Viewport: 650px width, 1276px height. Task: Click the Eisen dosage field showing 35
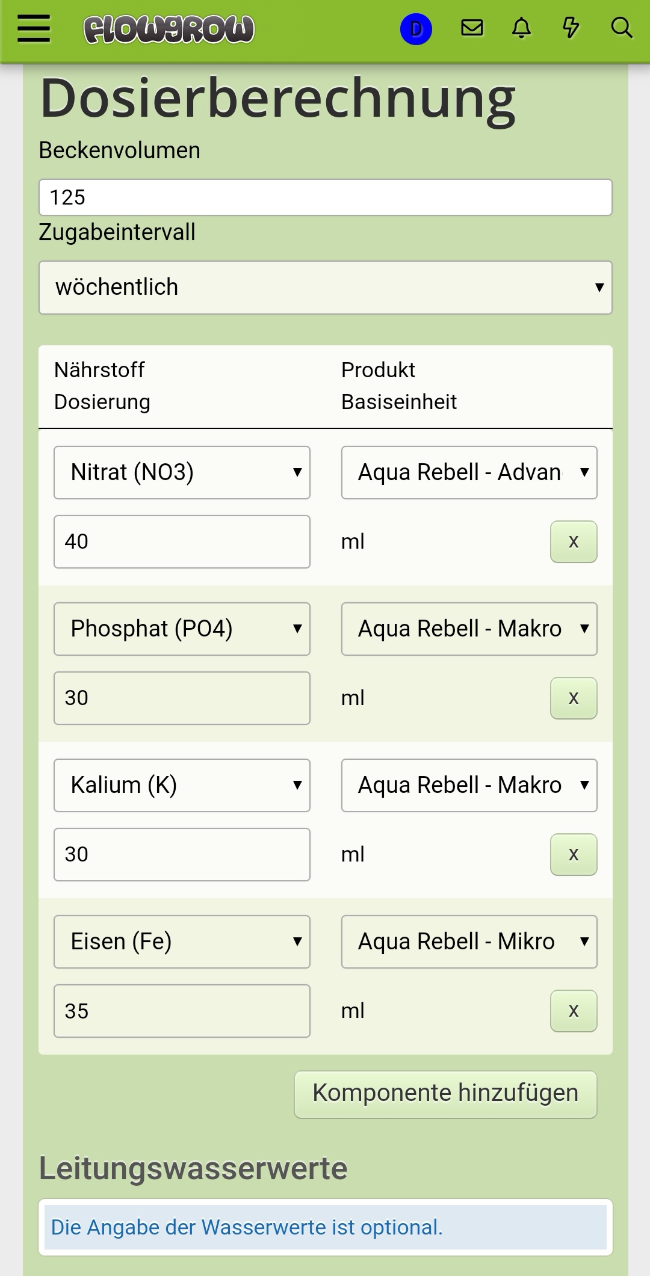click(x=182, y=1011)
